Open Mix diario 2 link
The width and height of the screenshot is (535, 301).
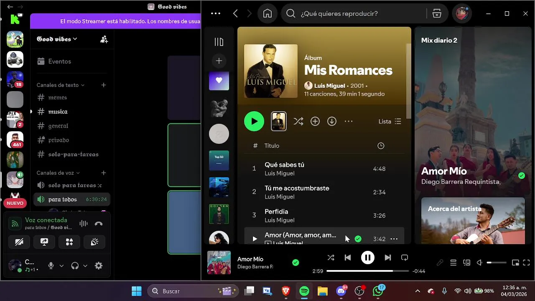coord(439,41)
